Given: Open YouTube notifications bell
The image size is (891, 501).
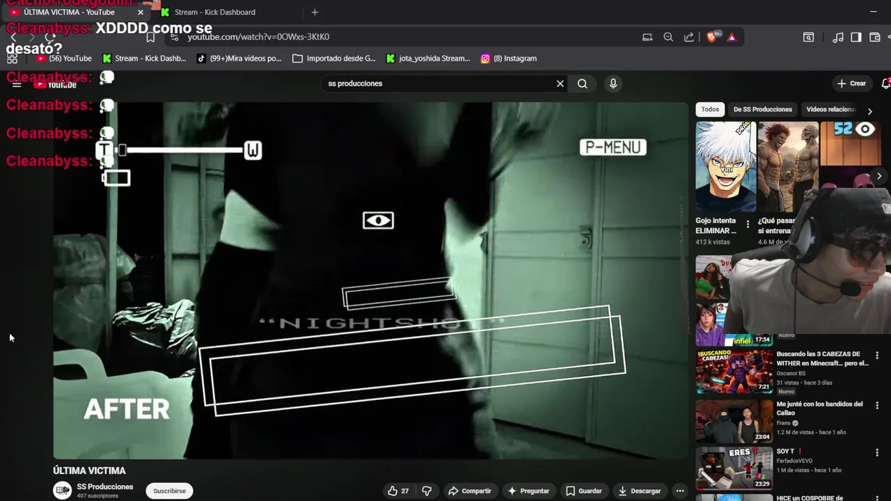Looking at the screenshot, I should [x=886, y=83].
